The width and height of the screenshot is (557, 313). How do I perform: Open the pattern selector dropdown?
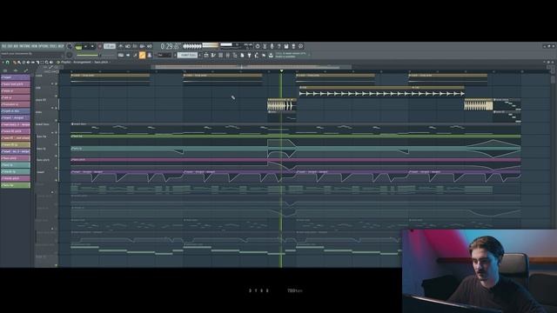click(x=188, y=56)
